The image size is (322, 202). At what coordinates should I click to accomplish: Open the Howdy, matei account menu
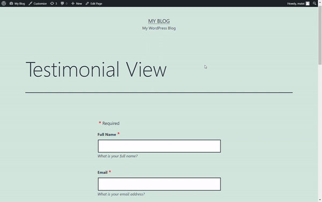[298, 4]
